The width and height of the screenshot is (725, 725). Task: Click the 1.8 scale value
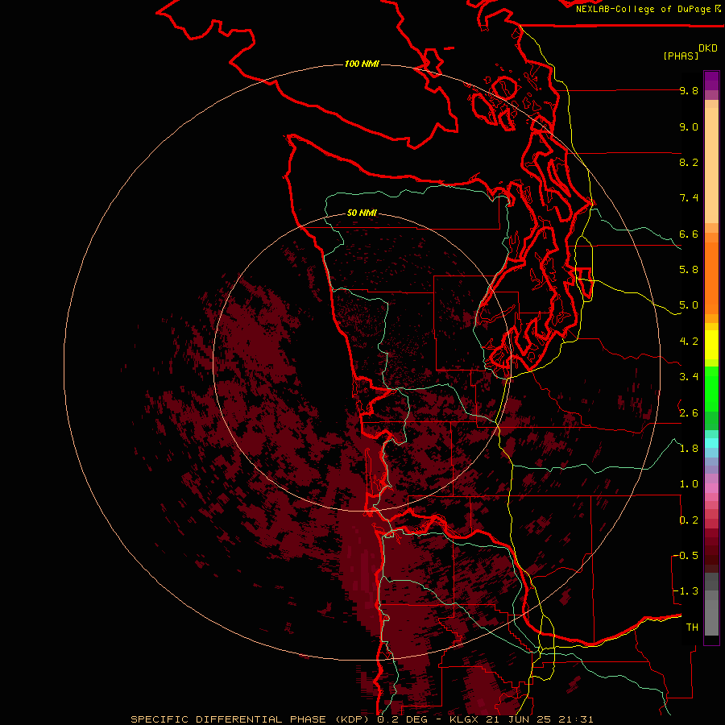[x=689, y=449]
